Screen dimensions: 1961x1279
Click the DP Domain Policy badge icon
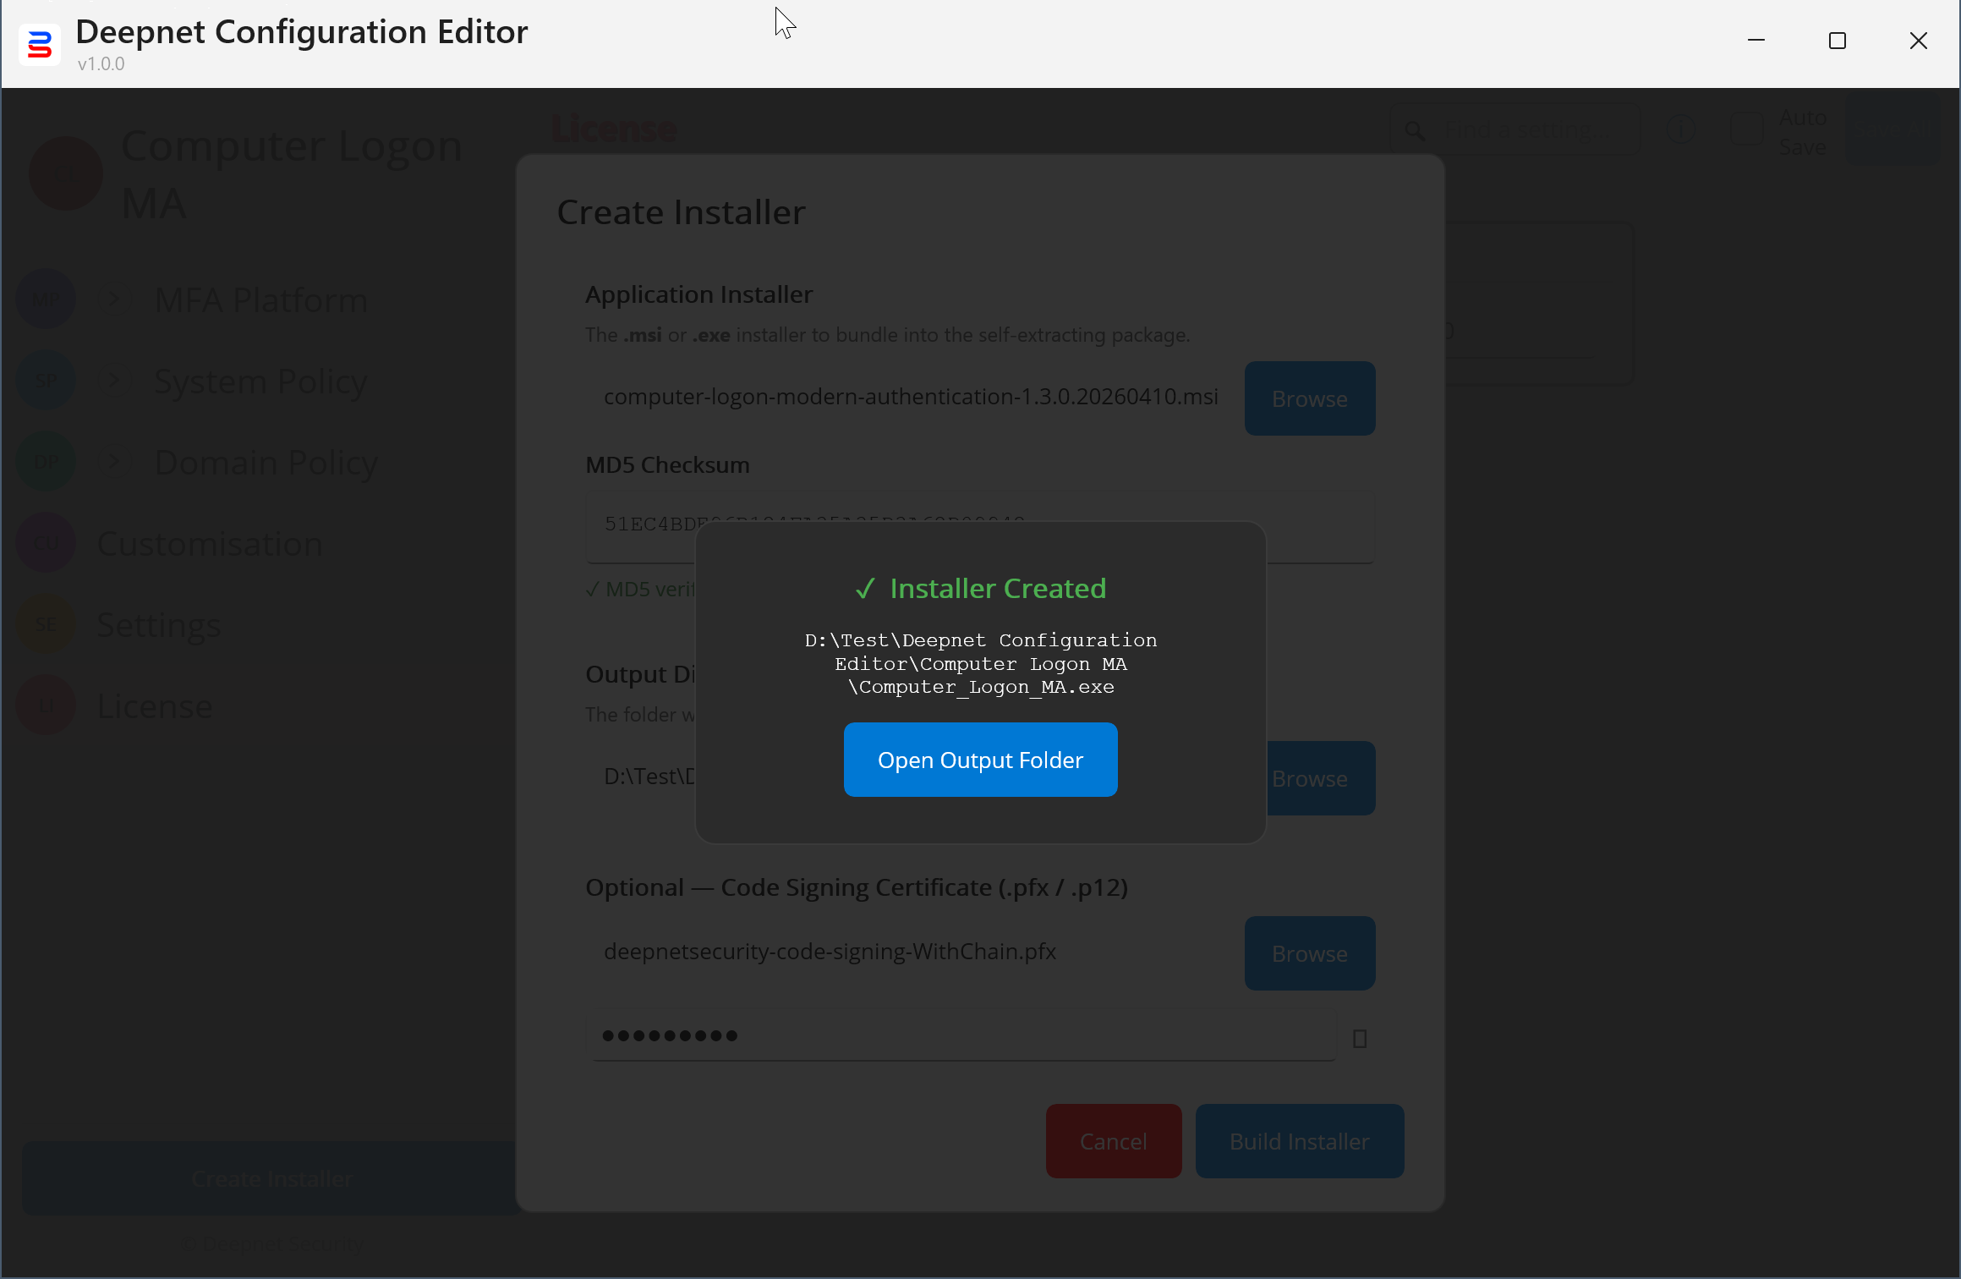[x=46, y=463]
